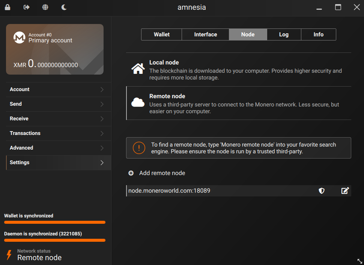Viewport: 364px width, 265px height.
Task: Edit the node.moneroworld.com remote node entry
Action: (x=345, y=190)
